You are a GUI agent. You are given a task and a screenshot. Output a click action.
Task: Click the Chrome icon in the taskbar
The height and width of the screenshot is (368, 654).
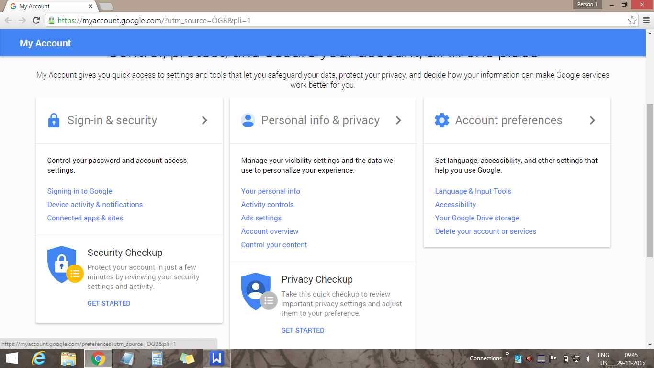coord(98,358)
